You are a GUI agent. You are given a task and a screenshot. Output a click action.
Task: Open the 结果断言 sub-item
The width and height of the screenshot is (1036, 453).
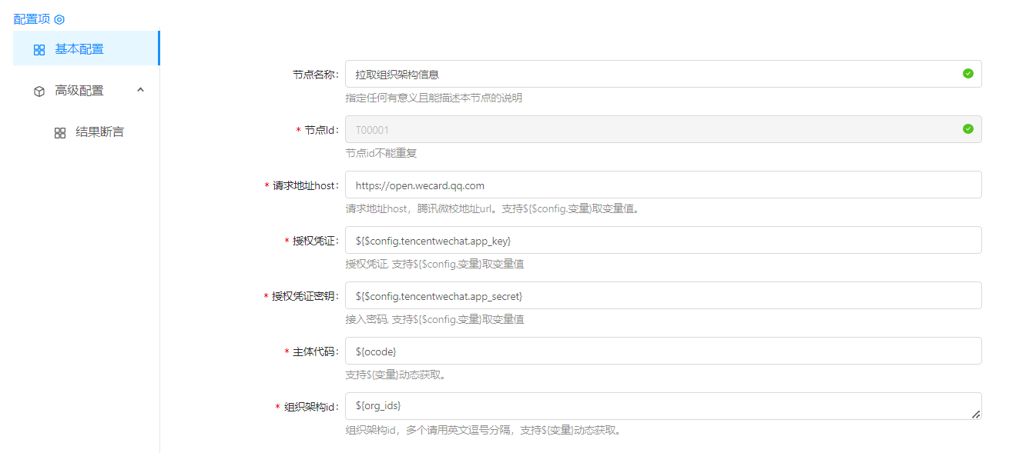coord(99,132)
